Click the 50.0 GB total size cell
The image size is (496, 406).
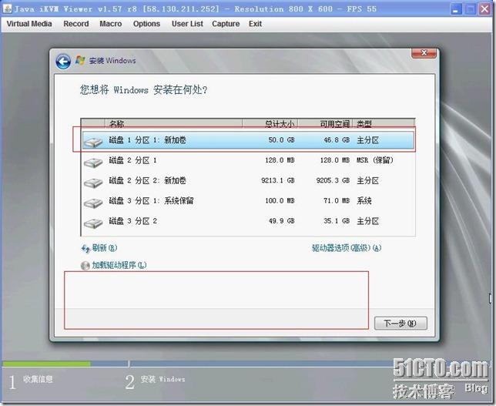(282, 140)
